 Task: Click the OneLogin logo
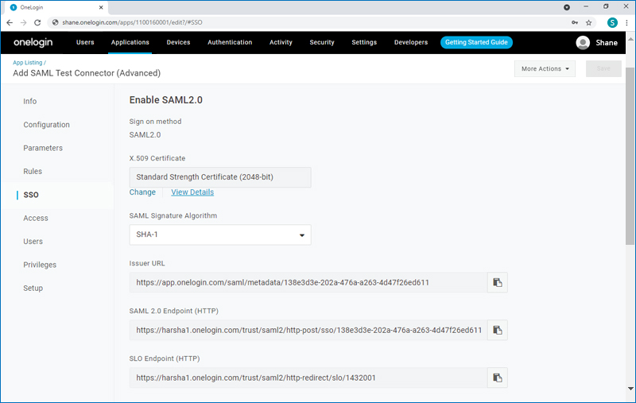33,42
